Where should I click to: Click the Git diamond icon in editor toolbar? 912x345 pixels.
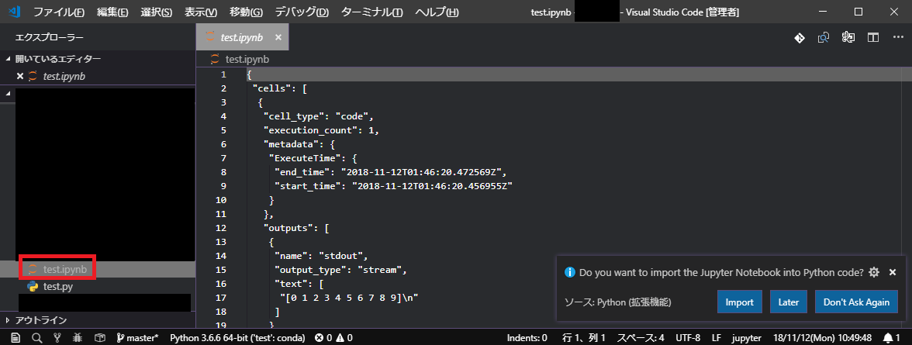[798, 37]
